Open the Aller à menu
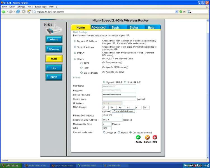This screenshot has height=168, width=210. tap(30, 7)
